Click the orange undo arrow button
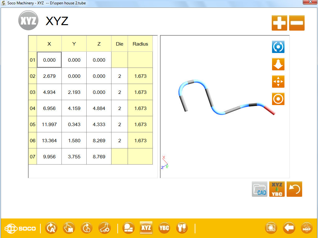Screen dimensions: 318x238 pyautogui.click(x=294, y=189)
